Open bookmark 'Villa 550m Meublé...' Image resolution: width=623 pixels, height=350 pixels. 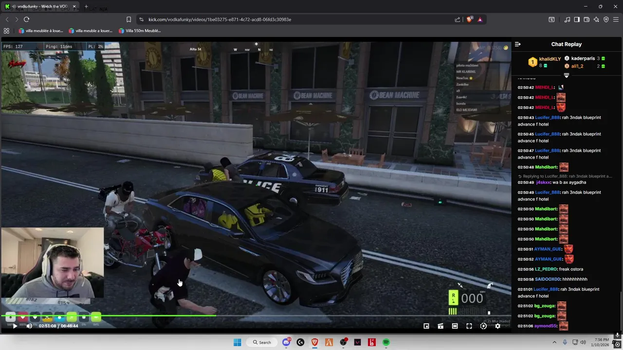pos(140,31)
